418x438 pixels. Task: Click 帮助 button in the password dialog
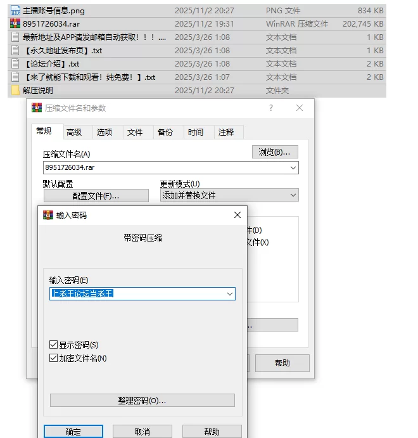[x=212, y=432]
